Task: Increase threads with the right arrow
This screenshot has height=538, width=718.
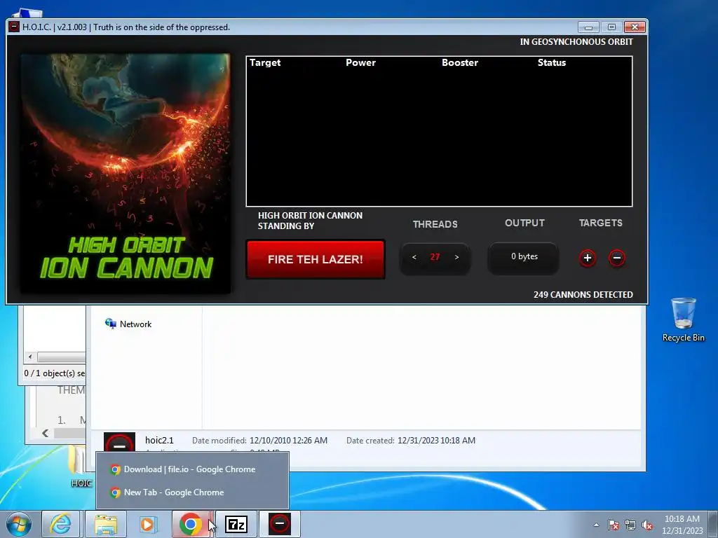Action: coord(456,257)
